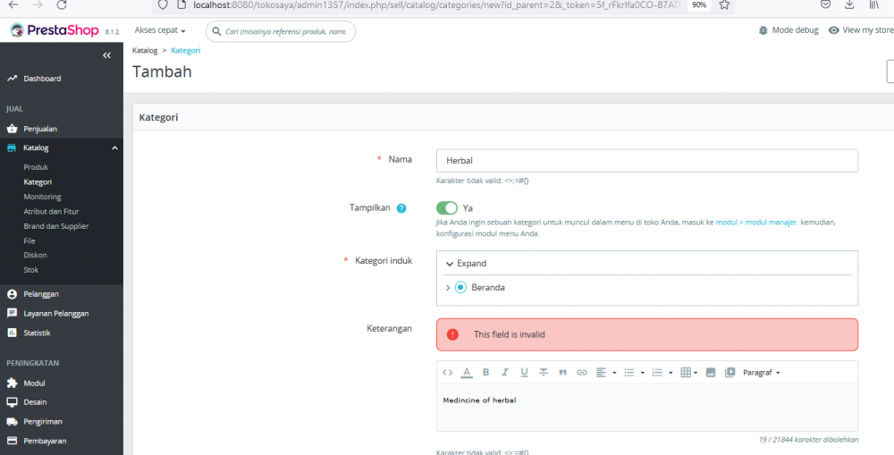Viewport: 894px width, 455px height.
Task: Click the bullet list icon in editor
Action: 628,373
